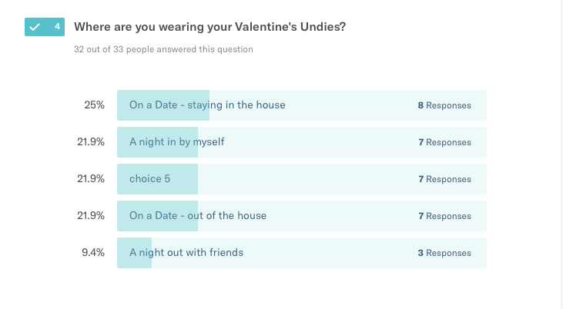Click the 9.4% percentage label

click(93, 253)
